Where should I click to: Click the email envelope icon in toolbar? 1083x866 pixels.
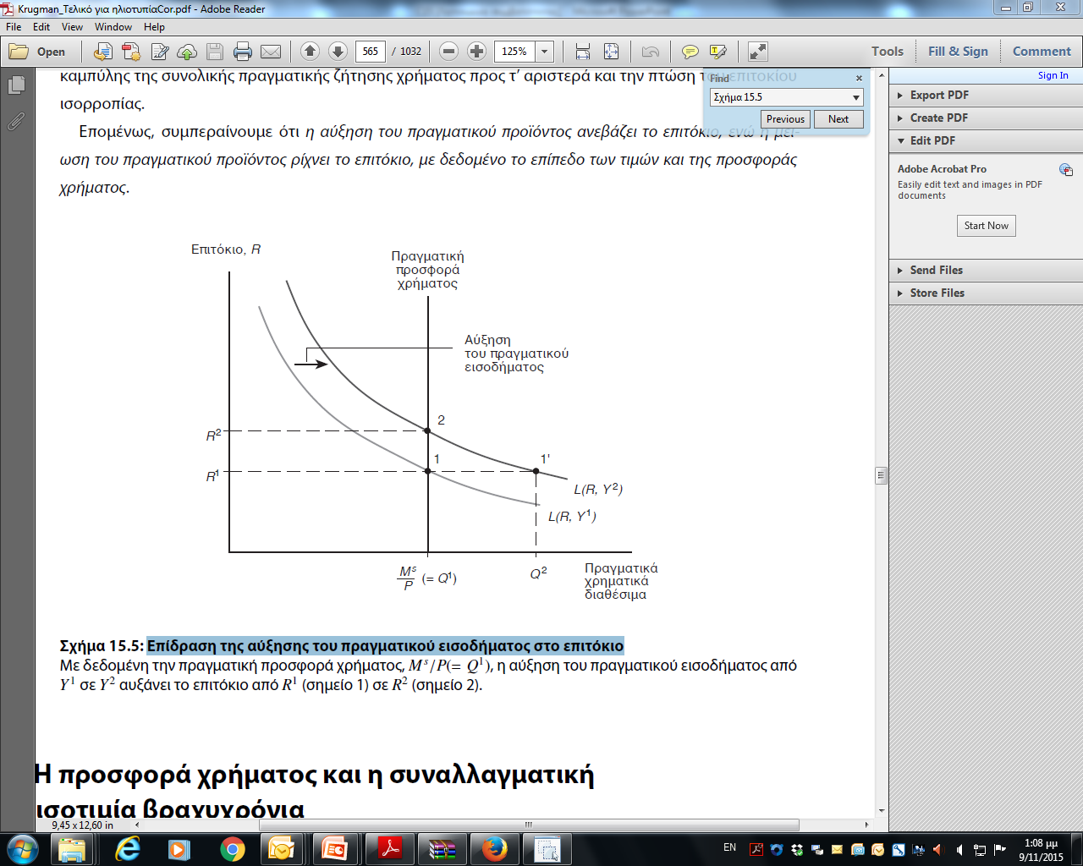point(271,52)
